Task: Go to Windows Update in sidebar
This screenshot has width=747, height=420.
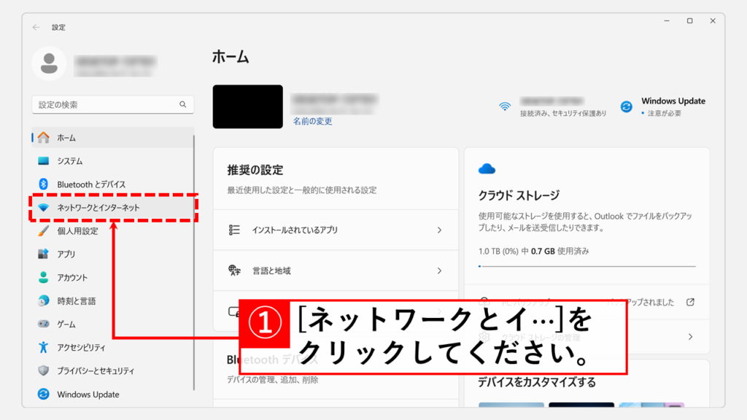Action: 88,394
